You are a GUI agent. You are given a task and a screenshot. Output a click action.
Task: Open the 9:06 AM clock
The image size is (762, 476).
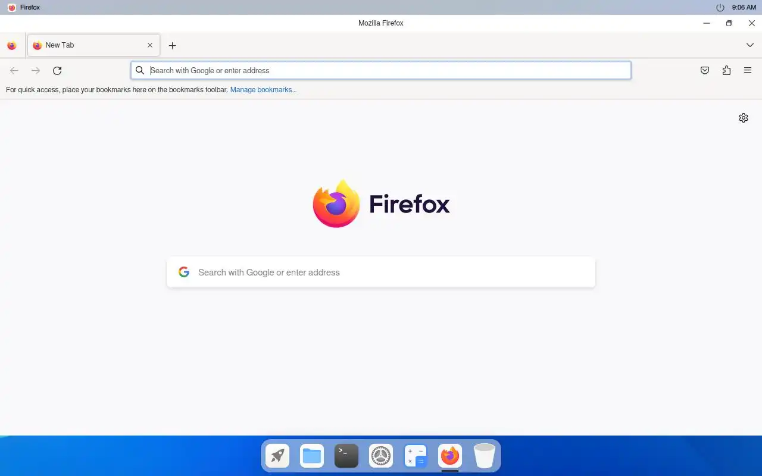coord(744,7)
